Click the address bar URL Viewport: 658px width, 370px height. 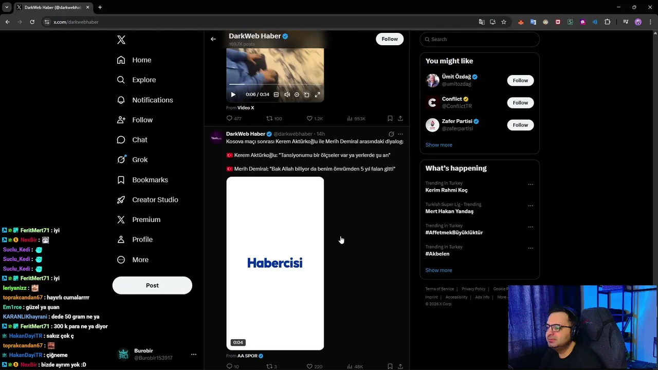(x=76, y=22)
